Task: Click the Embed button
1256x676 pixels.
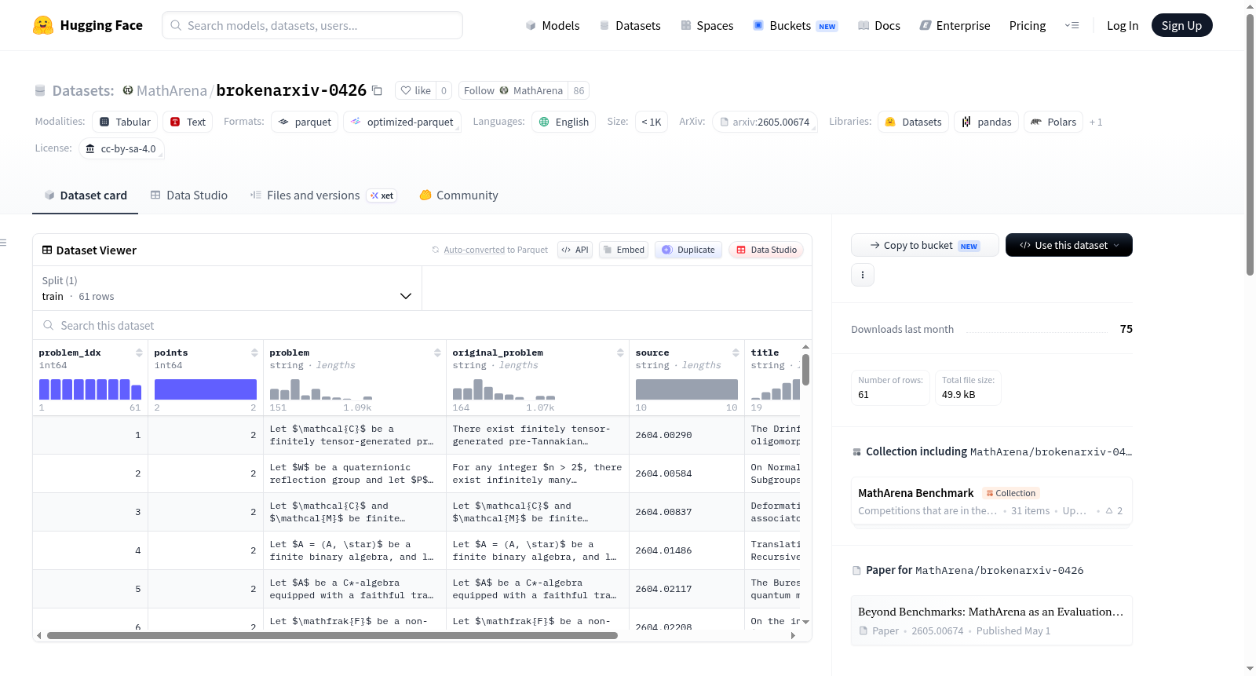Action: point(623,250)
